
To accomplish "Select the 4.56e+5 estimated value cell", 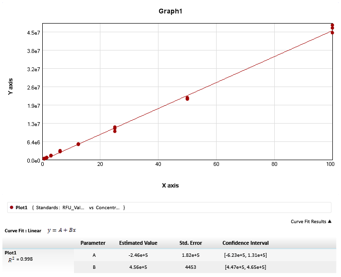I will pyautogui.click(x=138, y=267).
